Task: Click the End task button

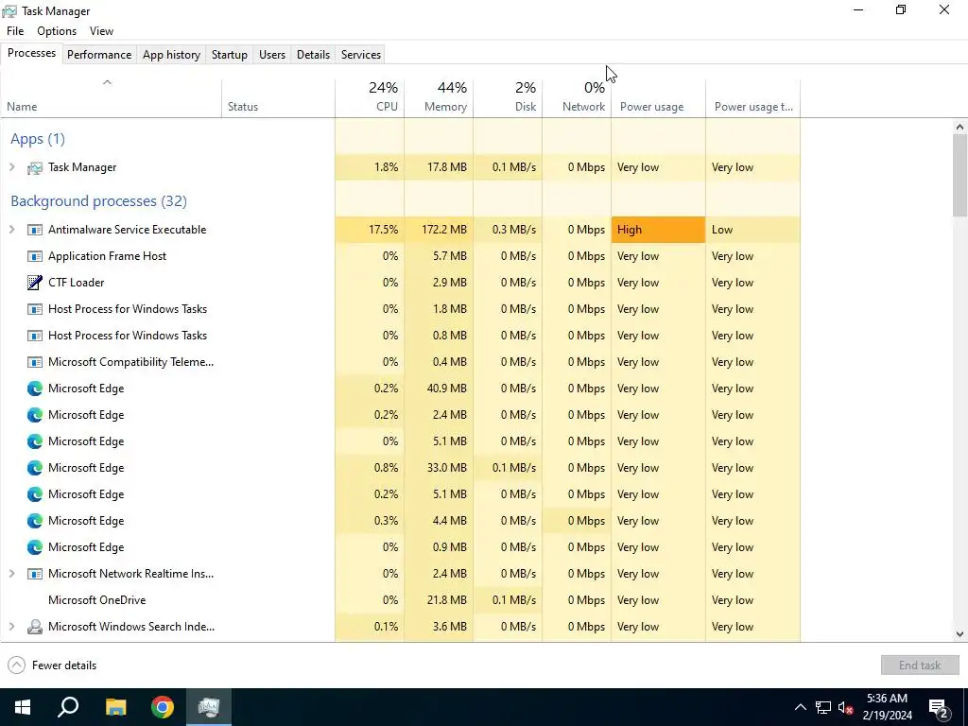Action: (920, 665)
